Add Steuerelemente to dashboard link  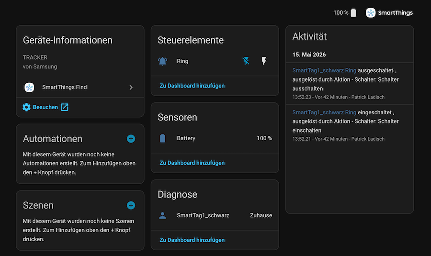tap(192, 86)
